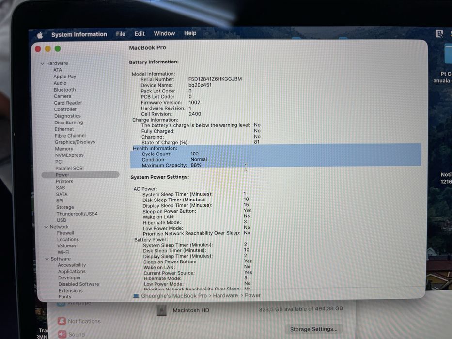Select Parallel SCSI in the sidebar
452x339 pixels.
coord(69,168)
